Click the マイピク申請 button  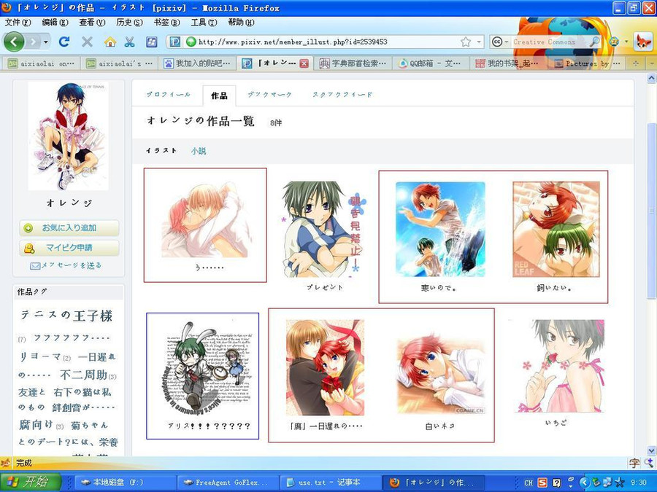[x=69, y=248]
